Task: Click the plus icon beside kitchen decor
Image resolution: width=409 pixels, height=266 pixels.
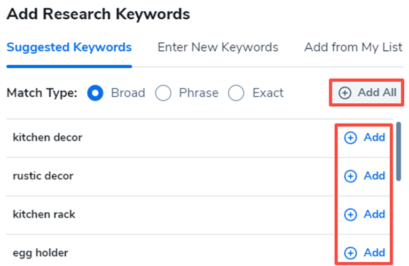Action: [x=350, y=138]
